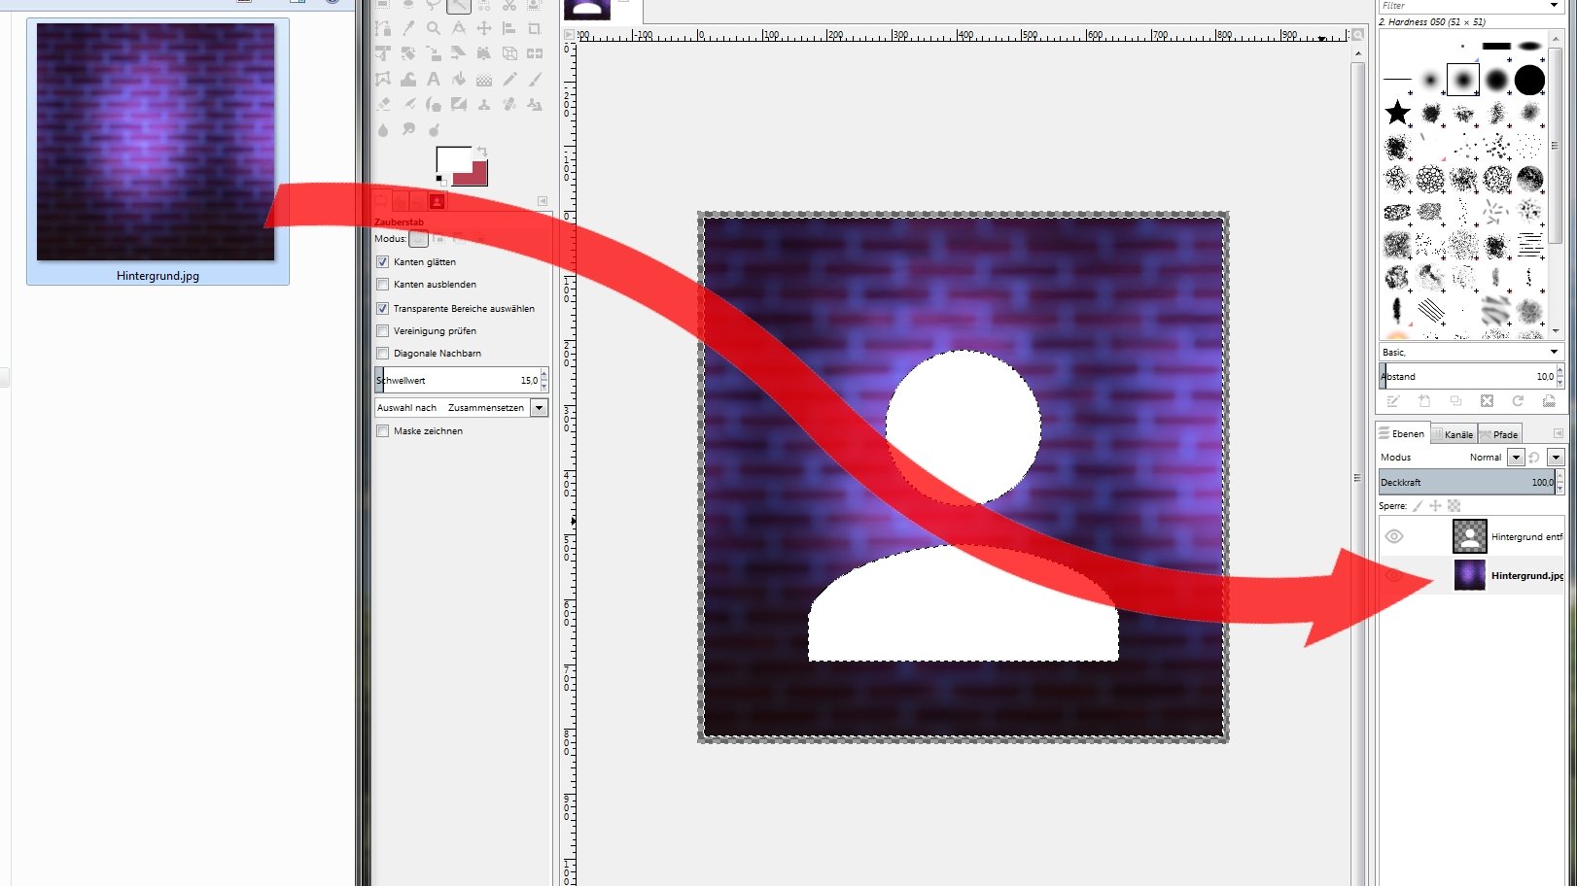Select the Measure tool
This screenshot has height=886, width=1577.
(x=459, y=28)
